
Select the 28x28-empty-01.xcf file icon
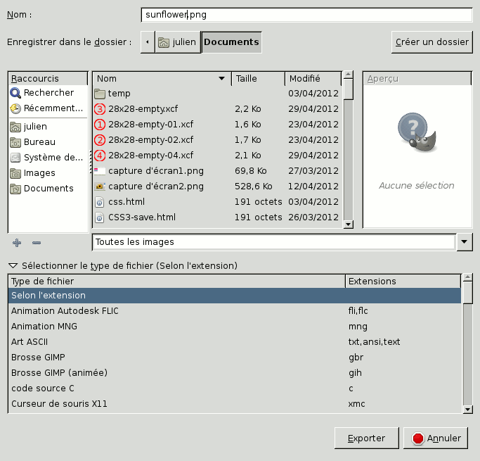point(100,125)
